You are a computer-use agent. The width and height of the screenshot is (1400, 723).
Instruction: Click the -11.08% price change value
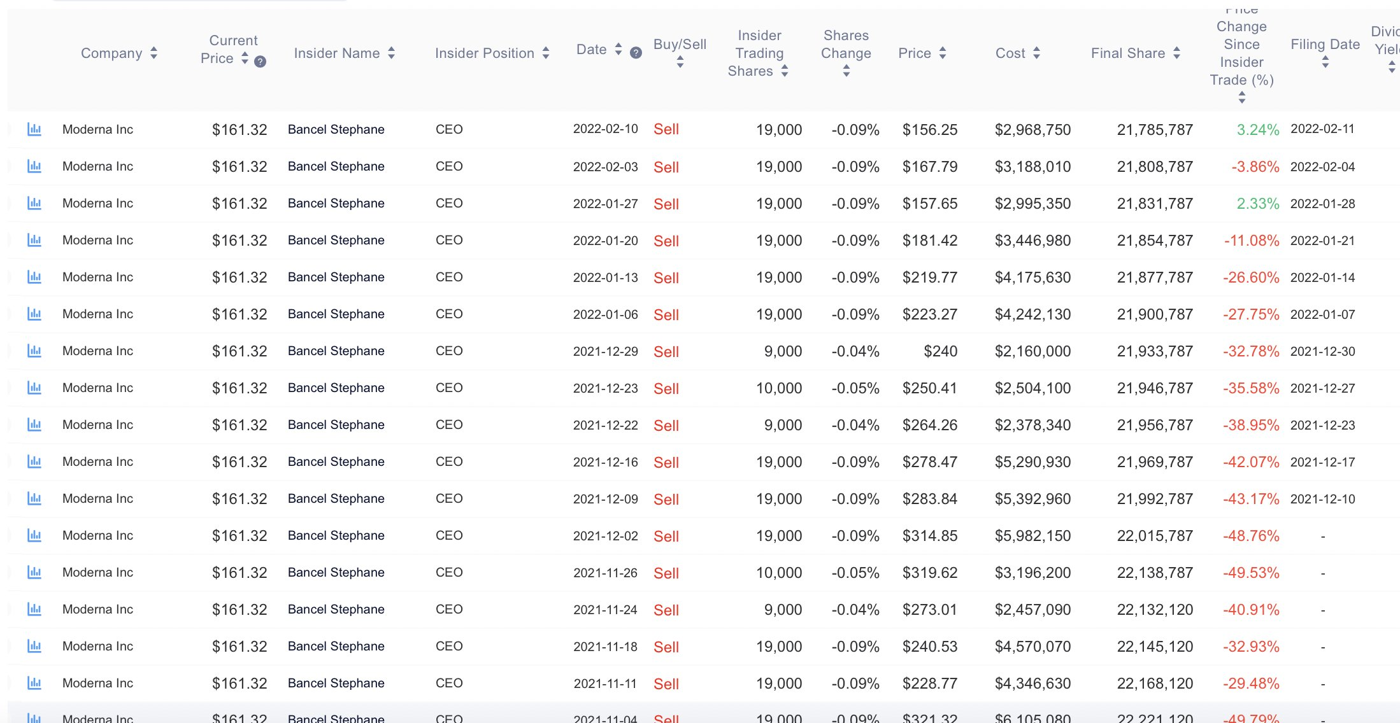tap(1252, 241)
